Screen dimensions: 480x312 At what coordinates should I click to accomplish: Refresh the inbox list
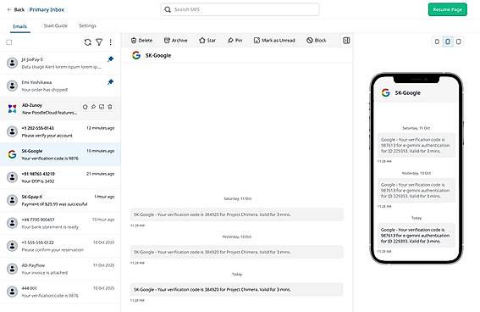88,42
